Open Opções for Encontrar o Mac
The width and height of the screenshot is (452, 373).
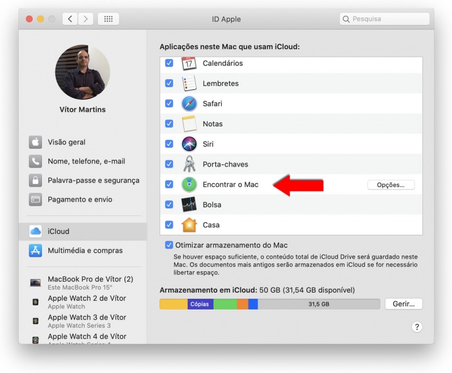coord(391,185)
